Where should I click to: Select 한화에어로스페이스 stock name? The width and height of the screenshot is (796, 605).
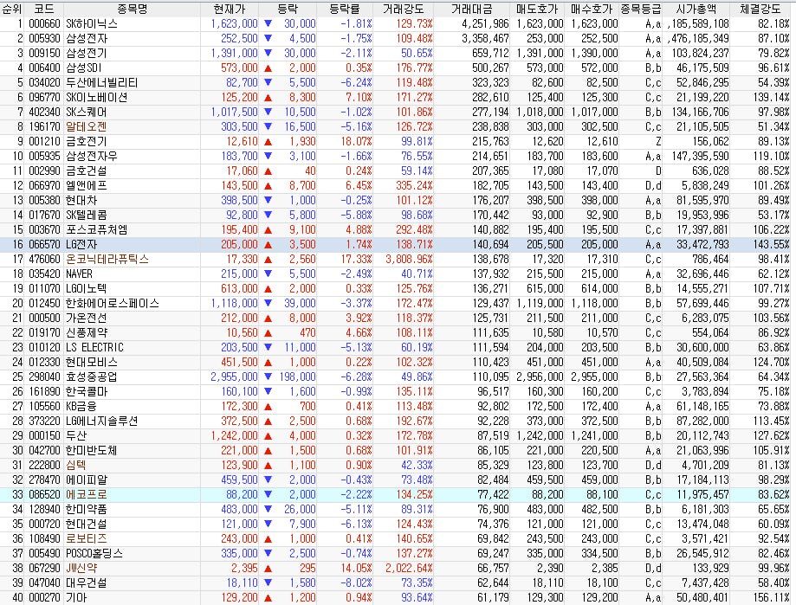click(113, 303)
